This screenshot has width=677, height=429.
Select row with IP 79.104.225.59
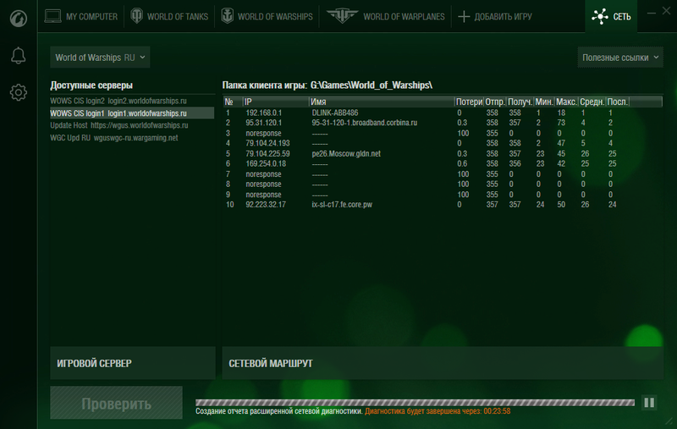pyautogui.click(x=443, y=154)
